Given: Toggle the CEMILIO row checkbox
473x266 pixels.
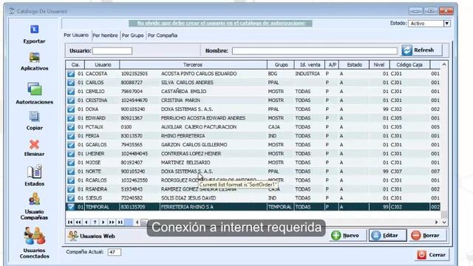Looking at the screenshot, I should [71, 92].
